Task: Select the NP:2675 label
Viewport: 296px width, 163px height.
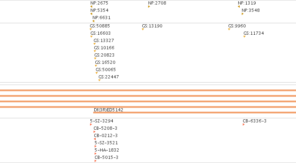Action: [99, 3]
